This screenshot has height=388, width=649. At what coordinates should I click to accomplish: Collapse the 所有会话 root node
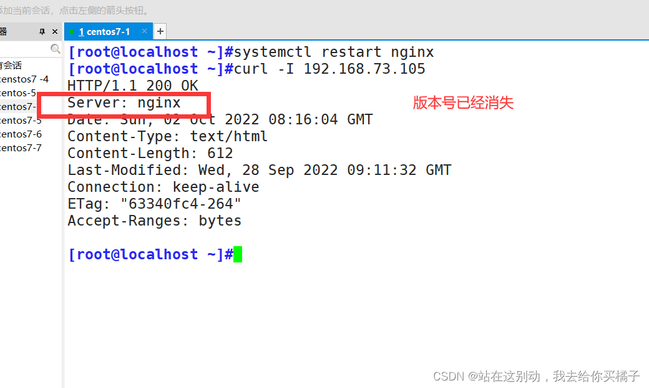tap(10, 65)
